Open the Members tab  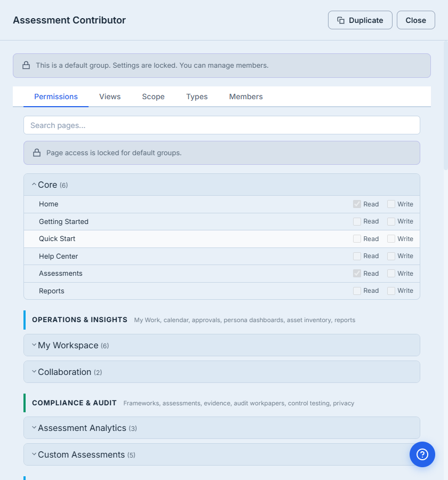pos(246,97)
